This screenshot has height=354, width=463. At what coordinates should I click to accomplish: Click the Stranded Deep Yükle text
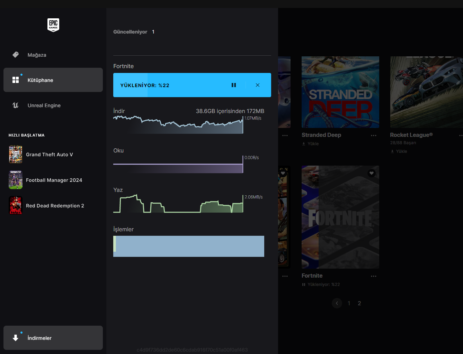pyautogui.click(x=313, y=144)
